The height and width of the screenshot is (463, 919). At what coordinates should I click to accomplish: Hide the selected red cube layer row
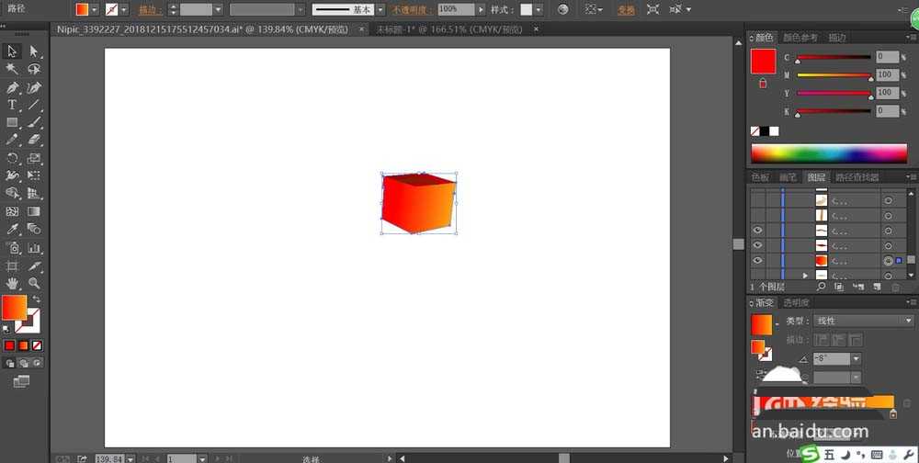[758, 260]
